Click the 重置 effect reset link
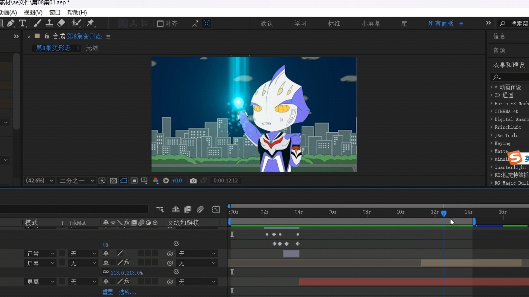This screenshot has width=529, height=297. 108,292
